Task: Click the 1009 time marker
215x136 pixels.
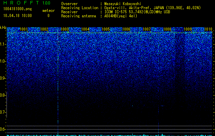Action: [188, 29]
